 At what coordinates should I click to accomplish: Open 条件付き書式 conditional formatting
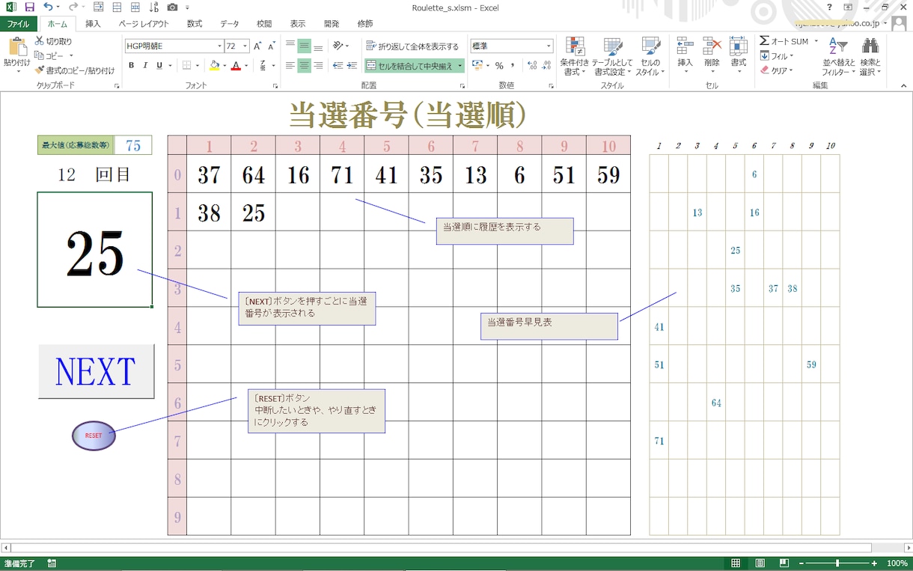tap(575, 56)
